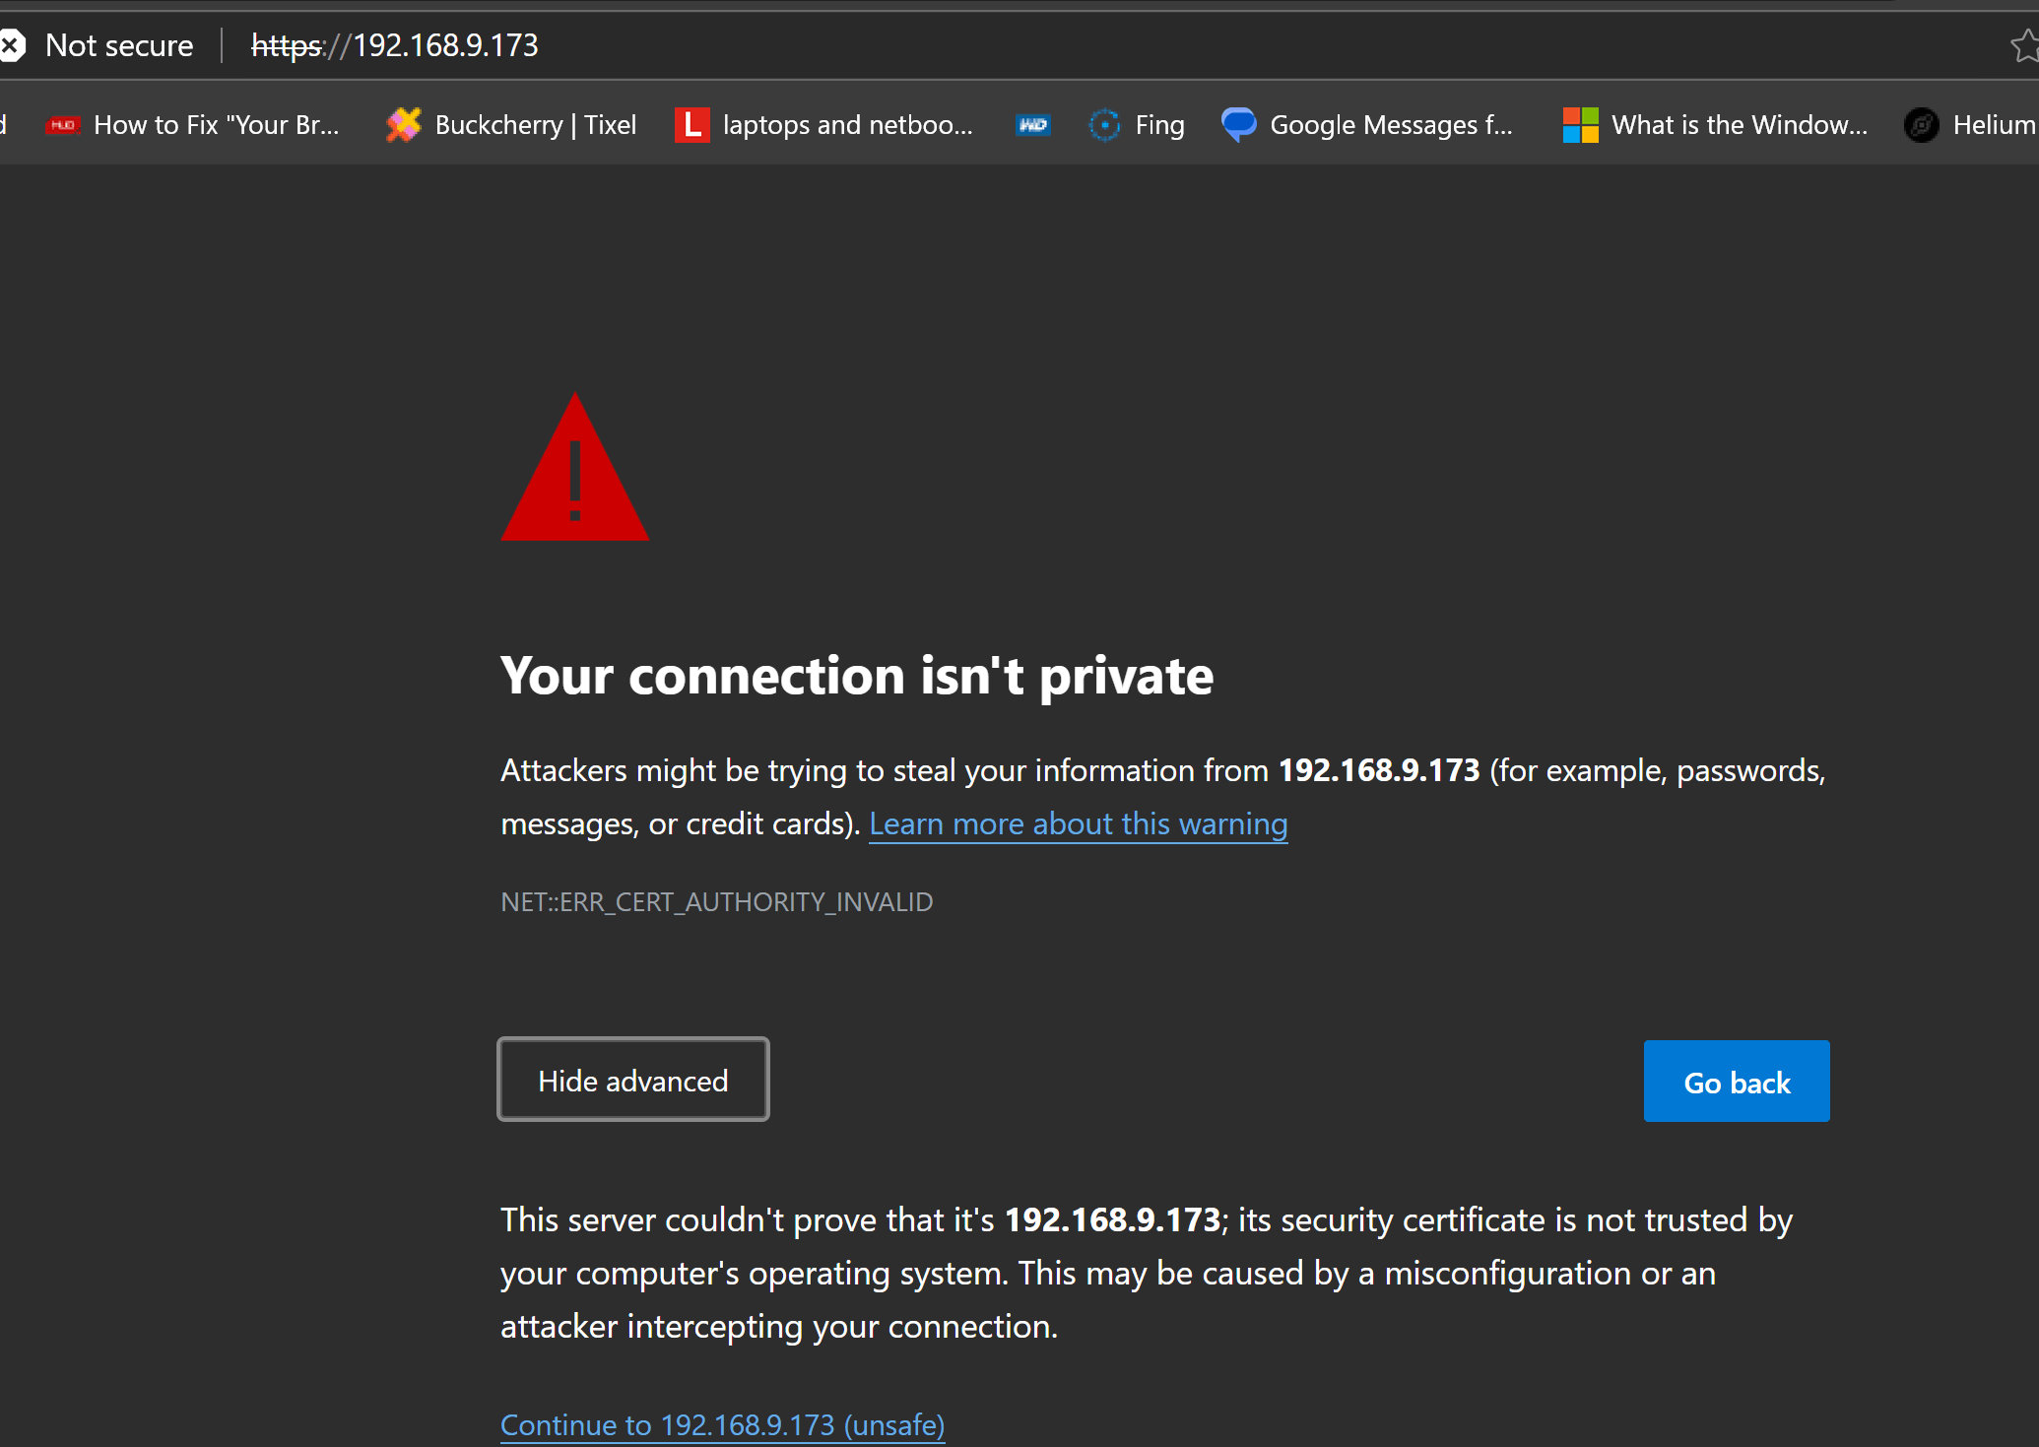The width and height of the screenshot is (2039, 1447).
Task: Click the Not secure warning icon
Action: pos(12,45)
